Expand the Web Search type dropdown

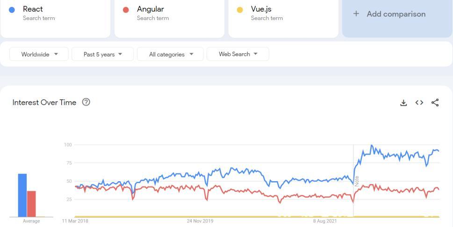click(x=238, y=54)
